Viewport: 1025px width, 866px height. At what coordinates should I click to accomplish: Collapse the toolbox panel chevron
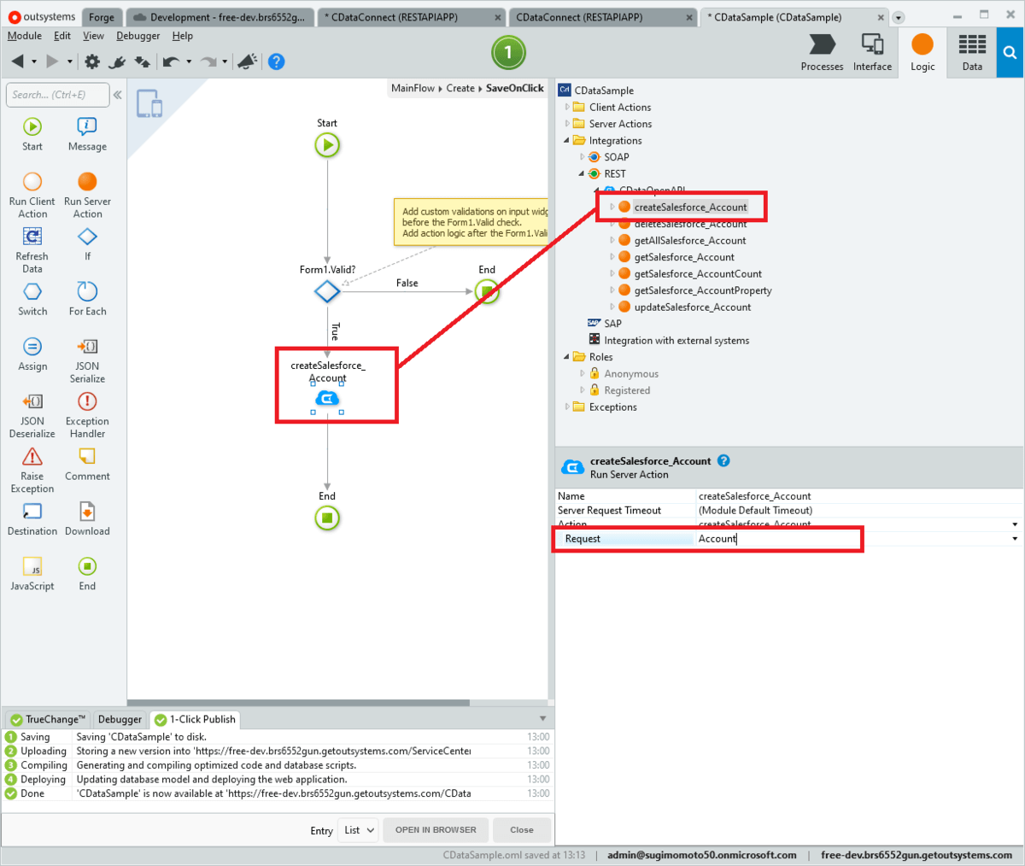point(118,95)
